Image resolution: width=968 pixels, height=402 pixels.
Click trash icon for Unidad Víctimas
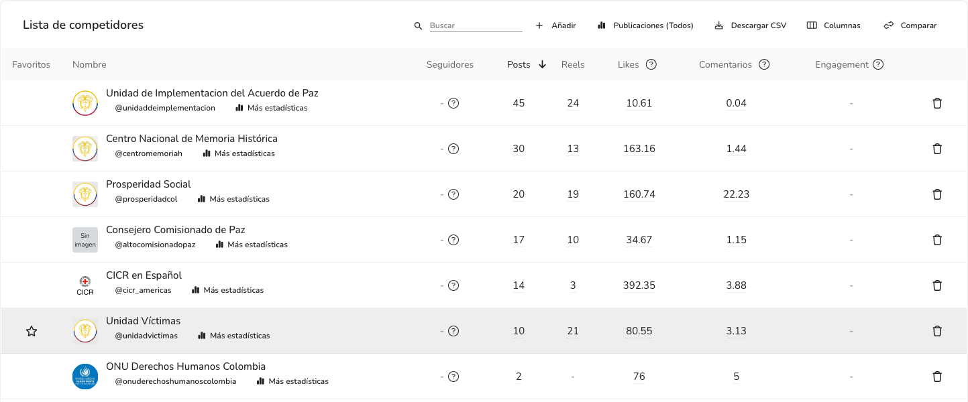[937, 331]
